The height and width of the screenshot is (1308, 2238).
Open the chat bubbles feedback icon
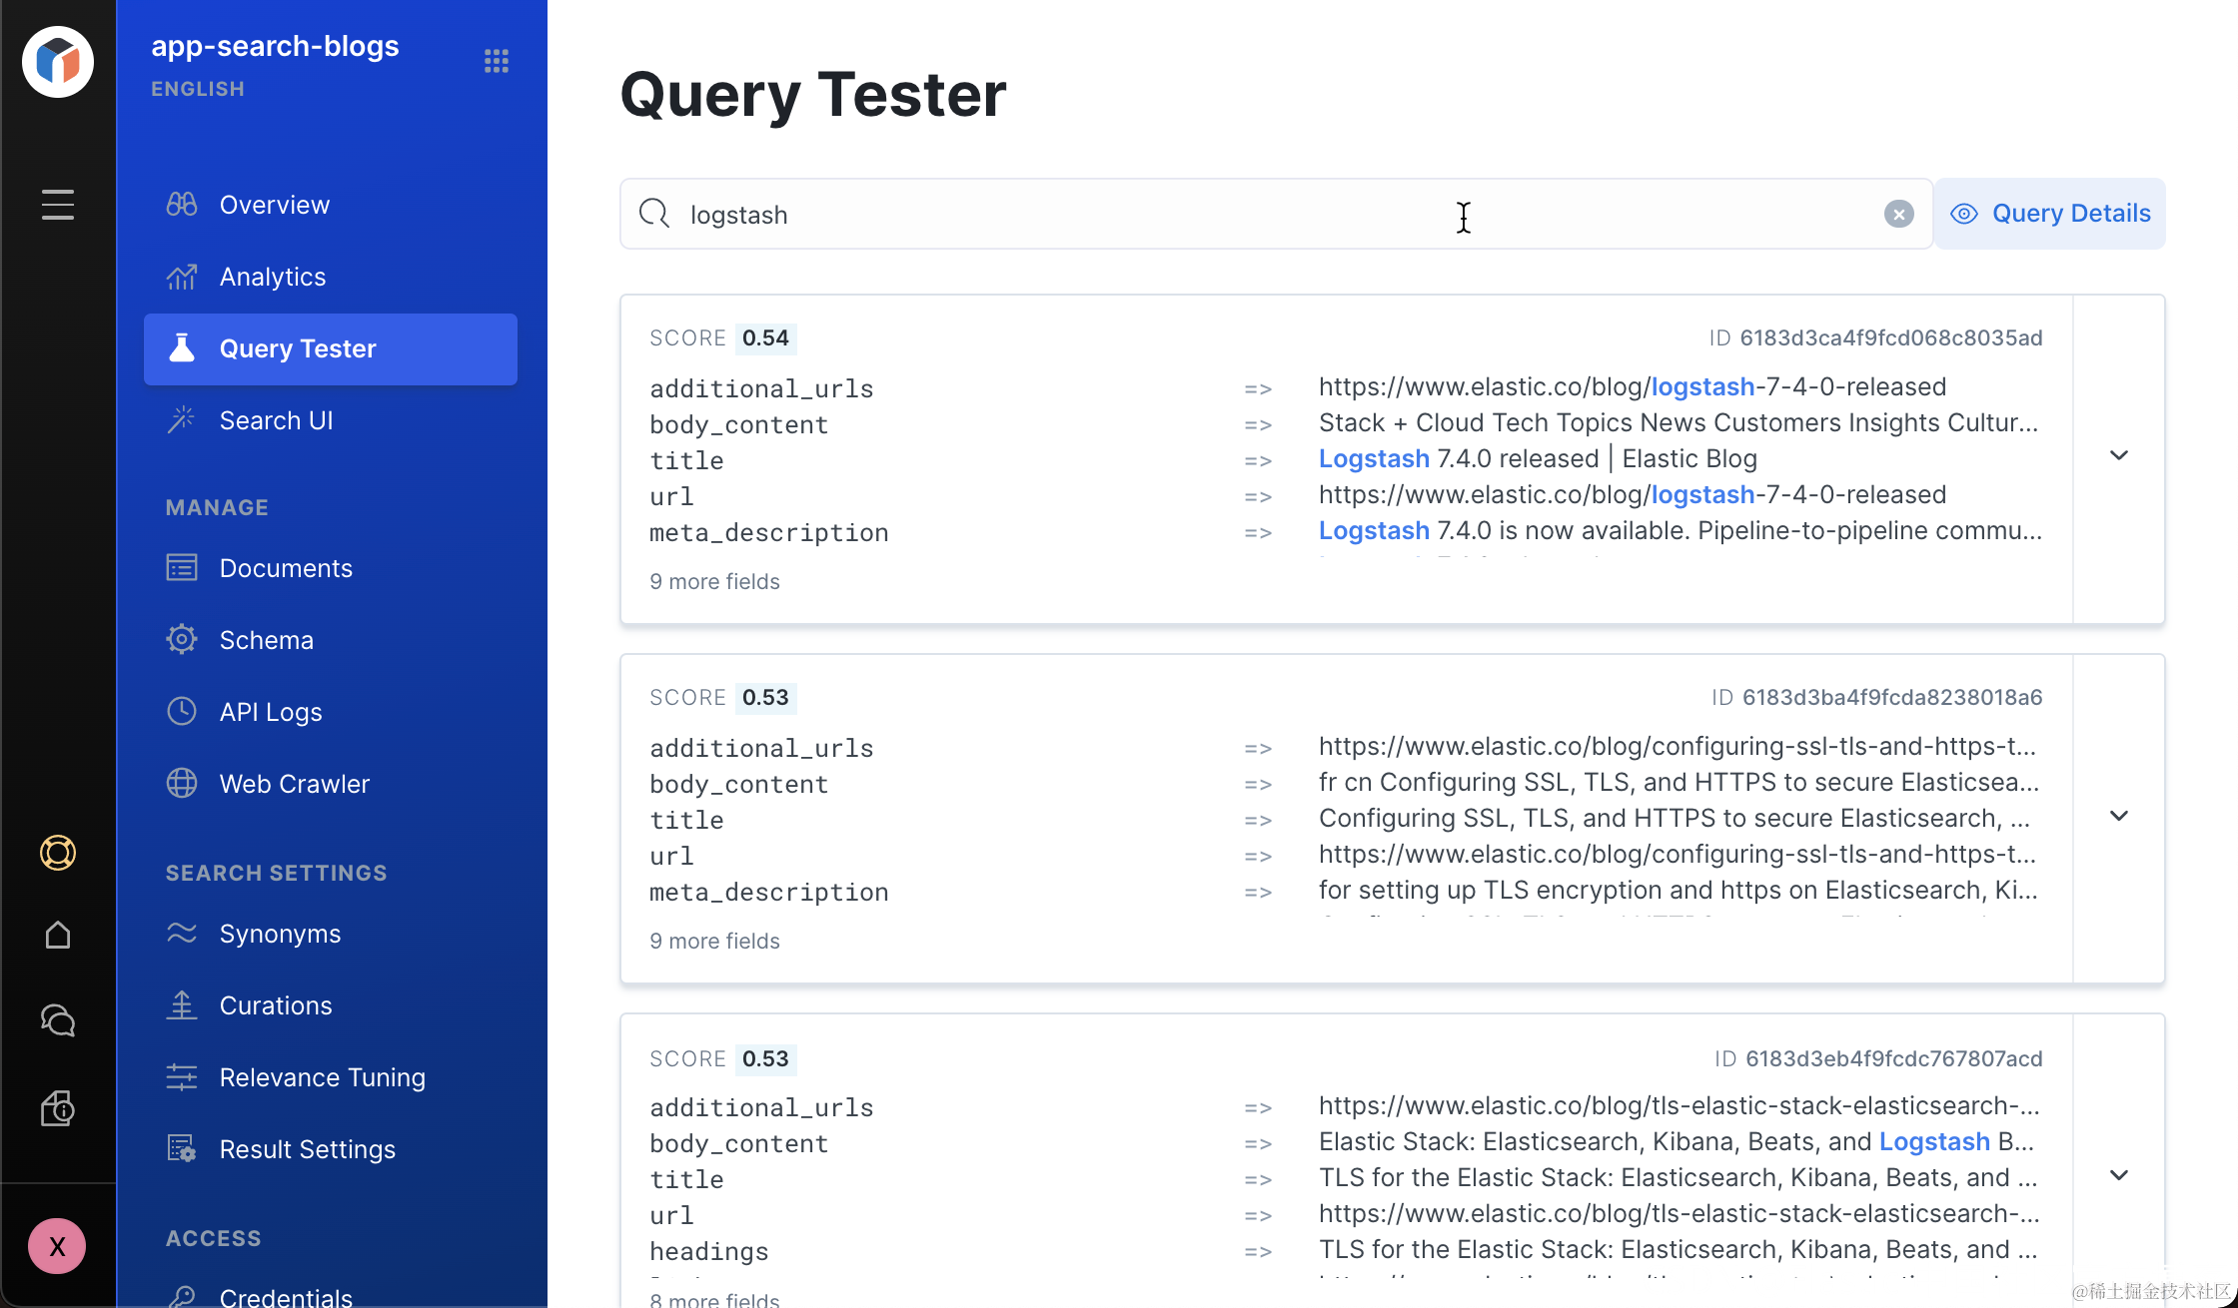click(x=58, y=1020)
